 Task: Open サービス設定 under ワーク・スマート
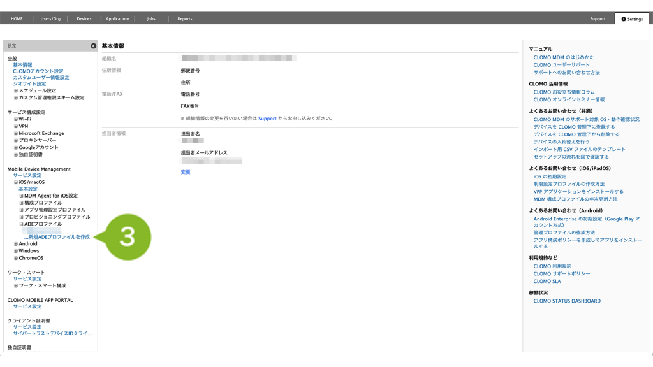pyautogui.click(x=27, y=279)
